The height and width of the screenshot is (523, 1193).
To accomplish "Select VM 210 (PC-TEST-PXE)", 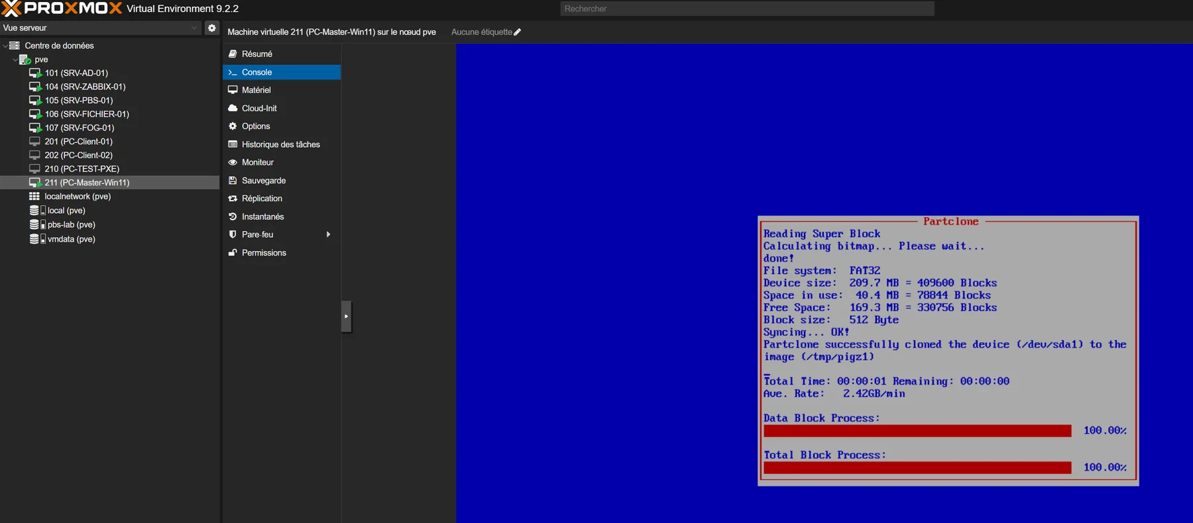I will pyautogui.click(x=109, y=169).
